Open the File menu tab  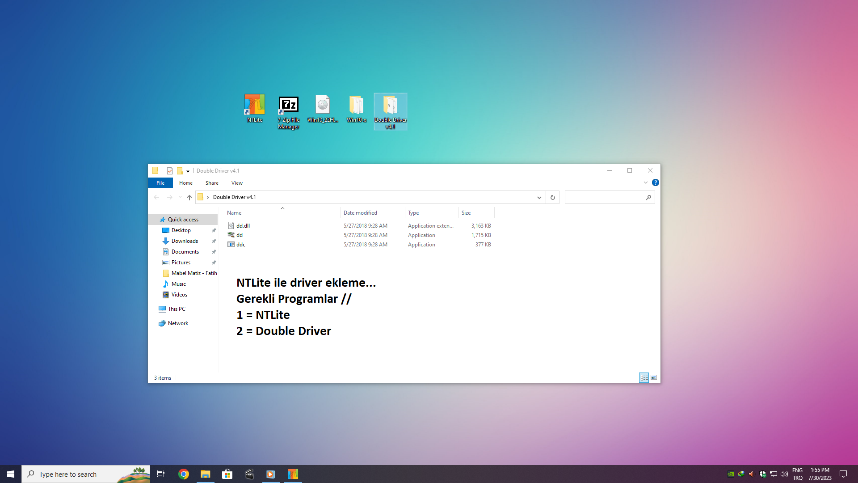tap(160, 183)
